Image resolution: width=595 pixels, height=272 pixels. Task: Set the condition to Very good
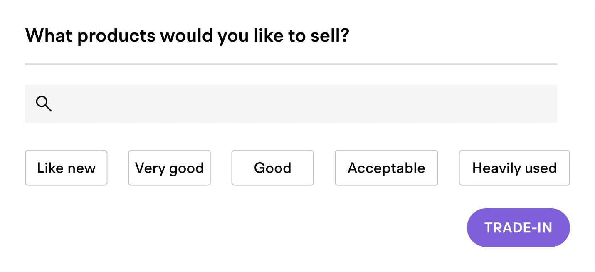169,168
